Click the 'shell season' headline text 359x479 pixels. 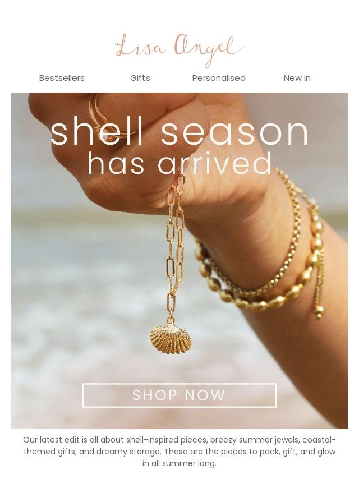(179, 132)
